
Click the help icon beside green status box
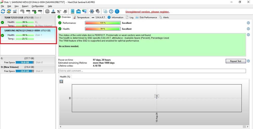click(248, 35)
